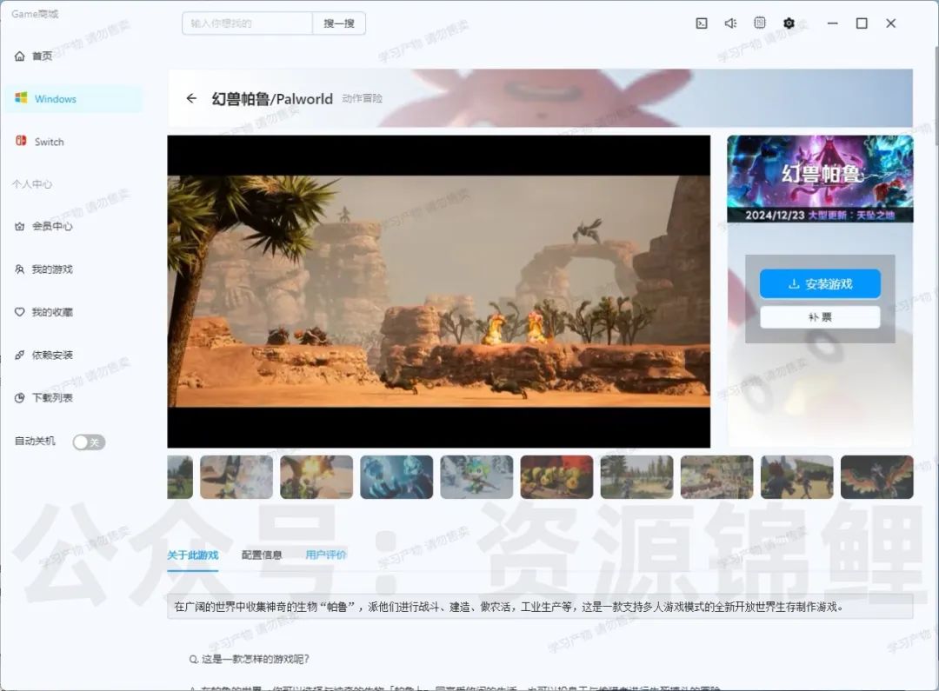
Task: Go back with the left arrow icon
Action: pyautogui.click(x=191, y=98)
